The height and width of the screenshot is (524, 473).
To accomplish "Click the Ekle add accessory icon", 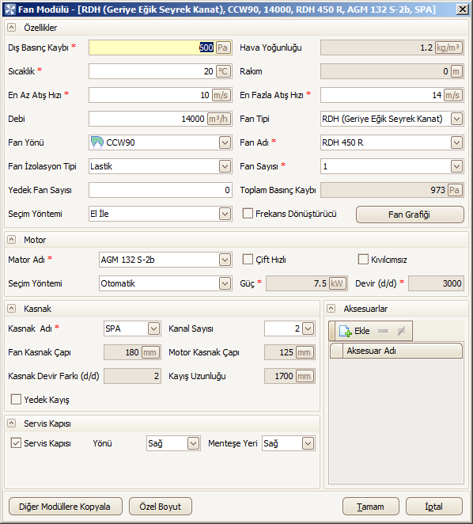I will (x=346, y=331).
